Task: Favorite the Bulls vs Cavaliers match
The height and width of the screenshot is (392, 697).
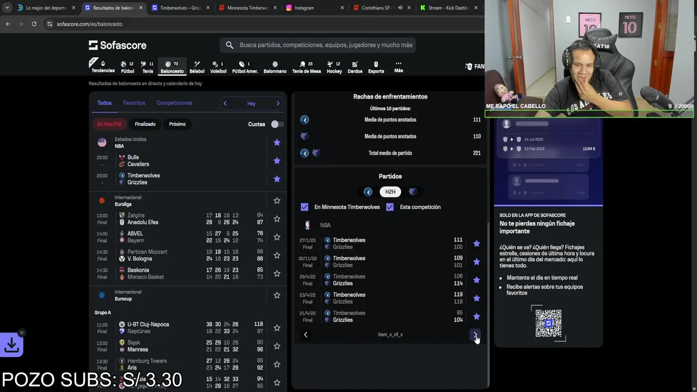Action: click(277, 161)
